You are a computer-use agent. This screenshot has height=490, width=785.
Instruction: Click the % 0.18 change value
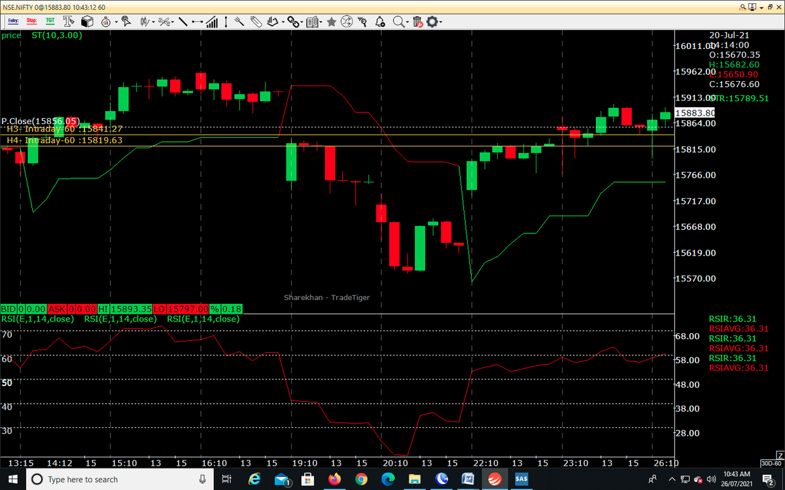232,308
